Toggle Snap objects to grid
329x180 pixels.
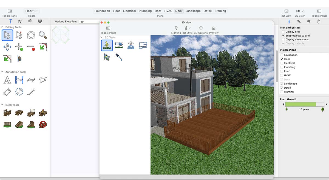(283, 36)
